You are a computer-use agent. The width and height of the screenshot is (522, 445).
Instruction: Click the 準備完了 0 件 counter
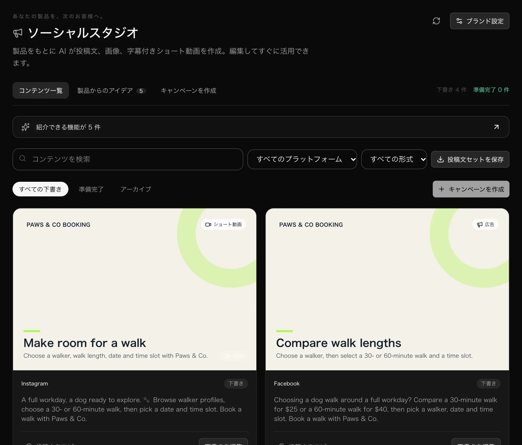[491, 90]
